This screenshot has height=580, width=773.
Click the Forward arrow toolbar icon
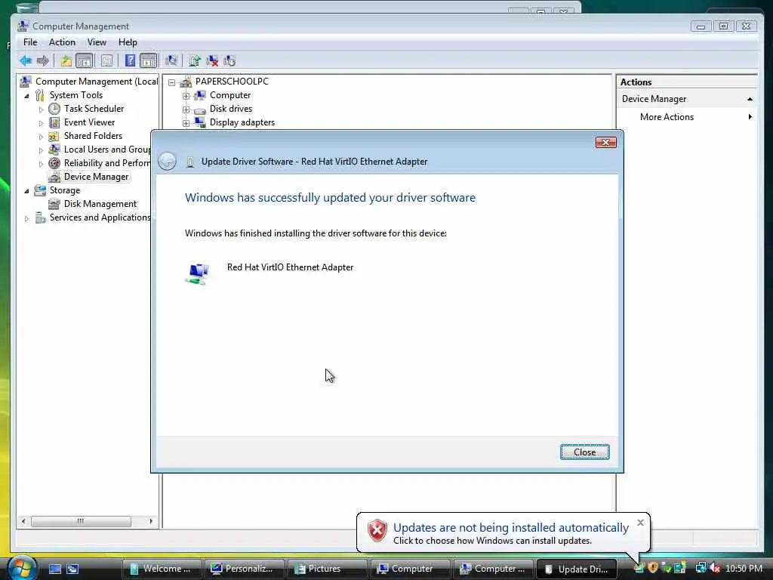43,60
